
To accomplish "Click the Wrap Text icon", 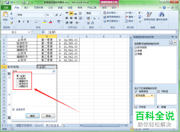I will [80, 13].
